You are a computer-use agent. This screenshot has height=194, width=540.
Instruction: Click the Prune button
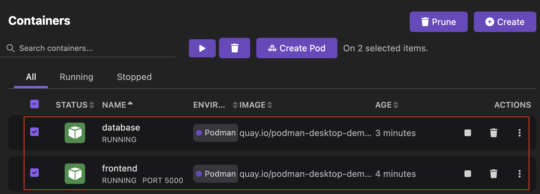[438, 22]
